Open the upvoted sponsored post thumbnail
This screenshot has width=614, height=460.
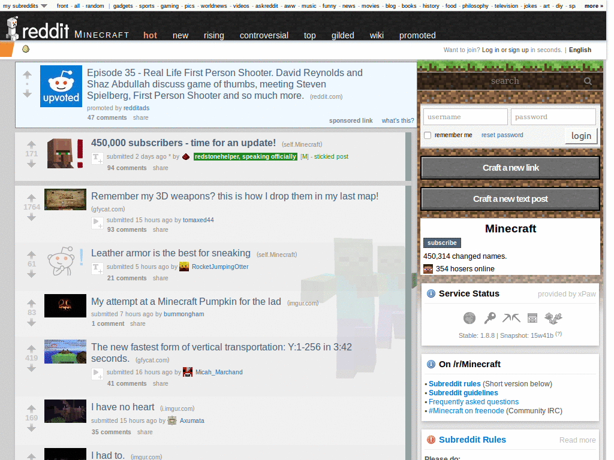[x=61, y=86]
